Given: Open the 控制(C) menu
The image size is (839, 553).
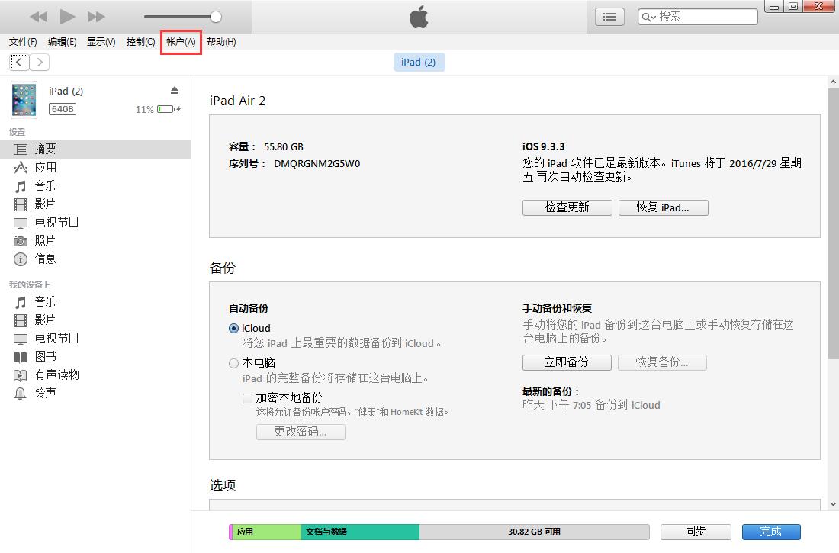Looking at the screenshot, I should (x=141, y=42).
